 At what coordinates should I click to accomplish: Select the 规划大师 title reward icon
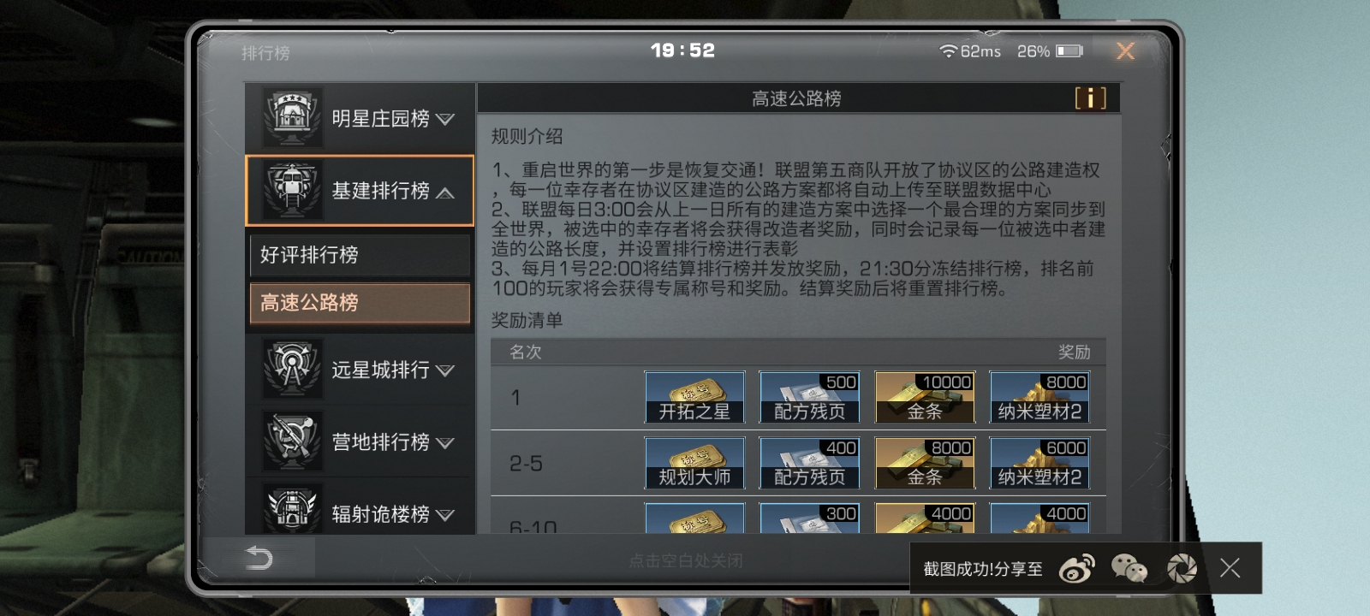point(694,463)
